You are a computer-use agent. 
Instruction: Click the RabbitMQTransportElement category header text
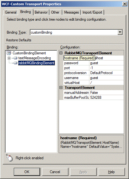(x=88, y=53)
